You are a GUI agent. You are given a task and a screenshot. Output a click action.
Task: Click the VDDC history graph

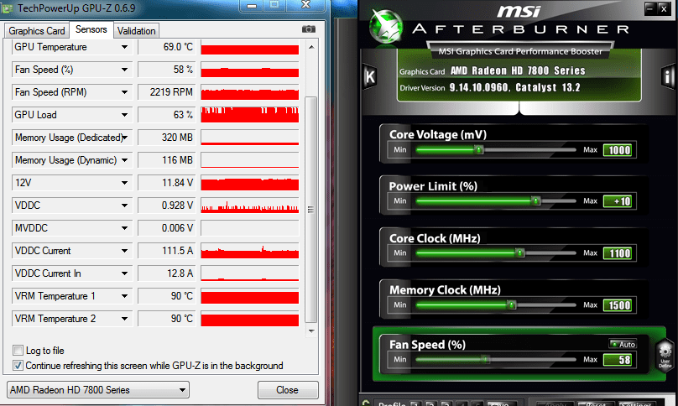coord(250,206)
